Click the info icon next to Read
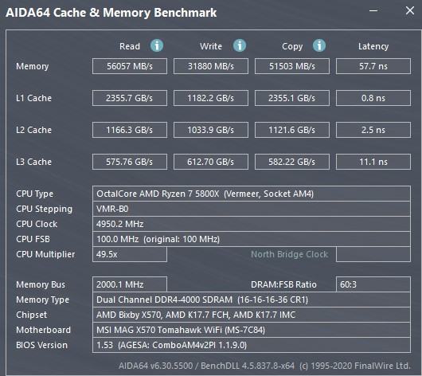Screen dimensions: 422x376 (157, 45)
